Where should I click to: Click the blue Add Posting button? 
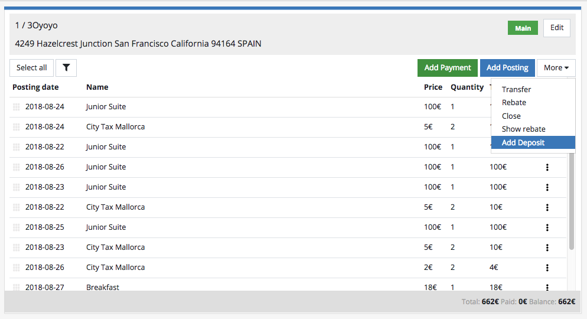(507, 68)
